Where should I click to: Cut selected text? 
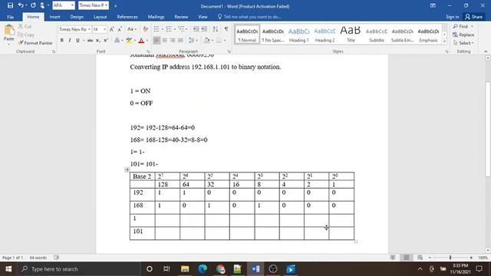pyautogui.click(x=25, y=27)
